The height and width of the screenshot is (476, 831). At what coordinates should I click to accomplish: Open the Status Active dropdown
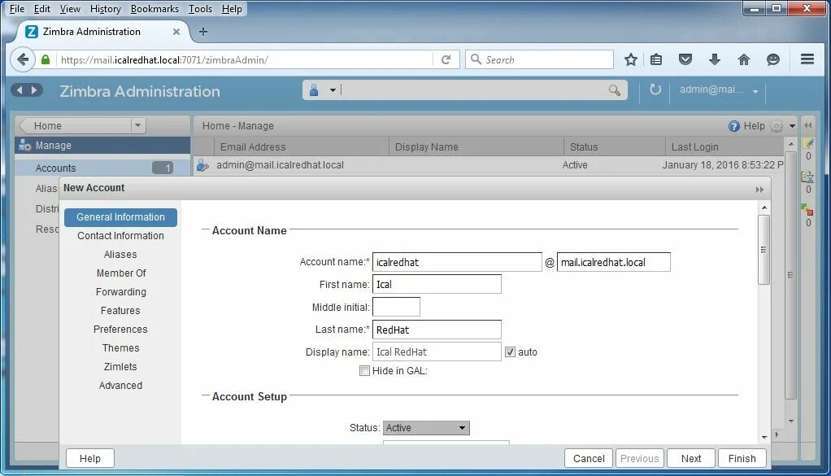426,428
